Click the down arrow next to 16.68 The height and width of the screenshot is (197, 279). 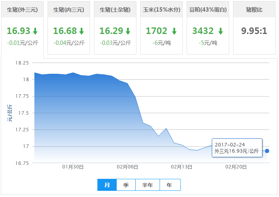tap(82, 31)
